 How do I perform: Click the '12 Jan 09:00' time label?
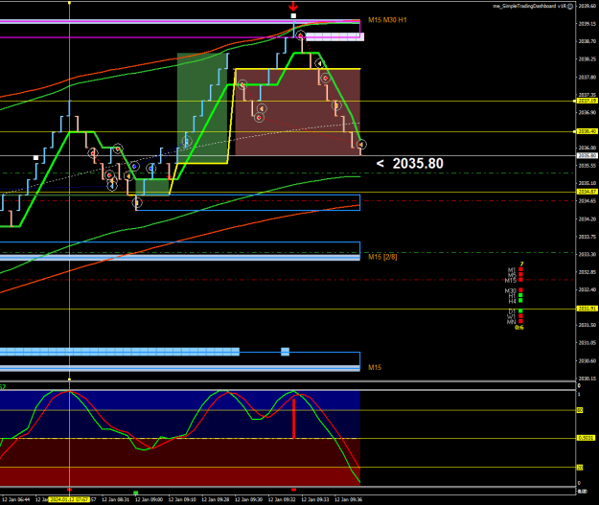click(x=149, y=499)
